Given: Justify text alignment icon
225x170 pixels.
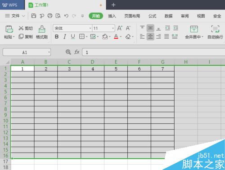Looking at the screenshot, I should 166,36.
